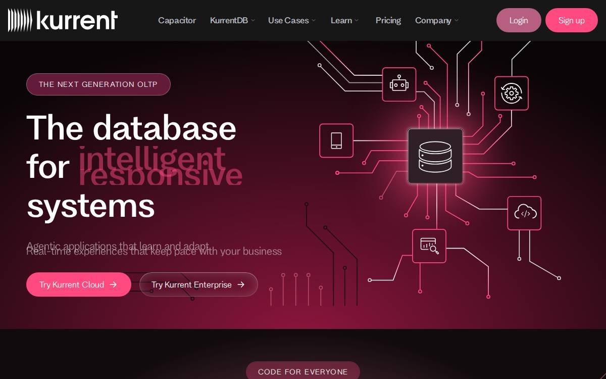606x379 pixels.
Task: Click Try Kurrent Enterprise button
Action: tap(198, 285)
